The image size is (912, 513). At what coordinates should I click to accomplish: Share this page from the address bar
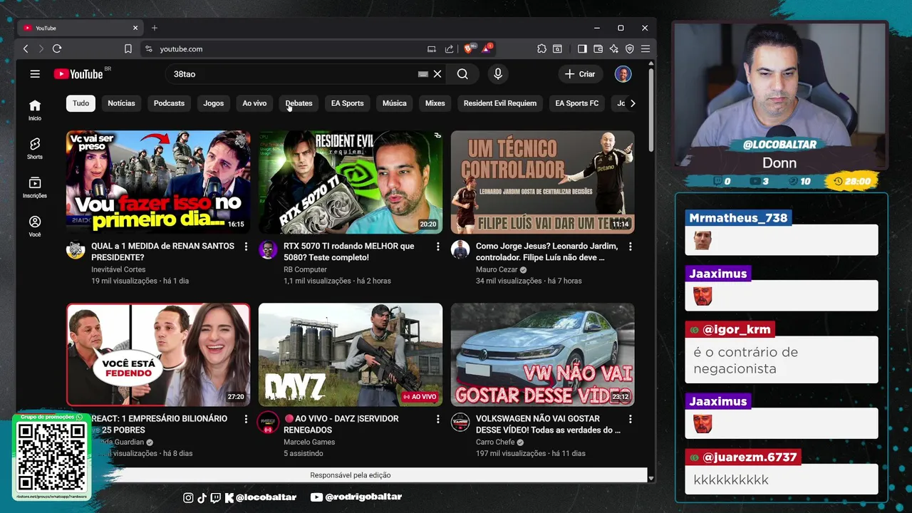pos(449,48)
